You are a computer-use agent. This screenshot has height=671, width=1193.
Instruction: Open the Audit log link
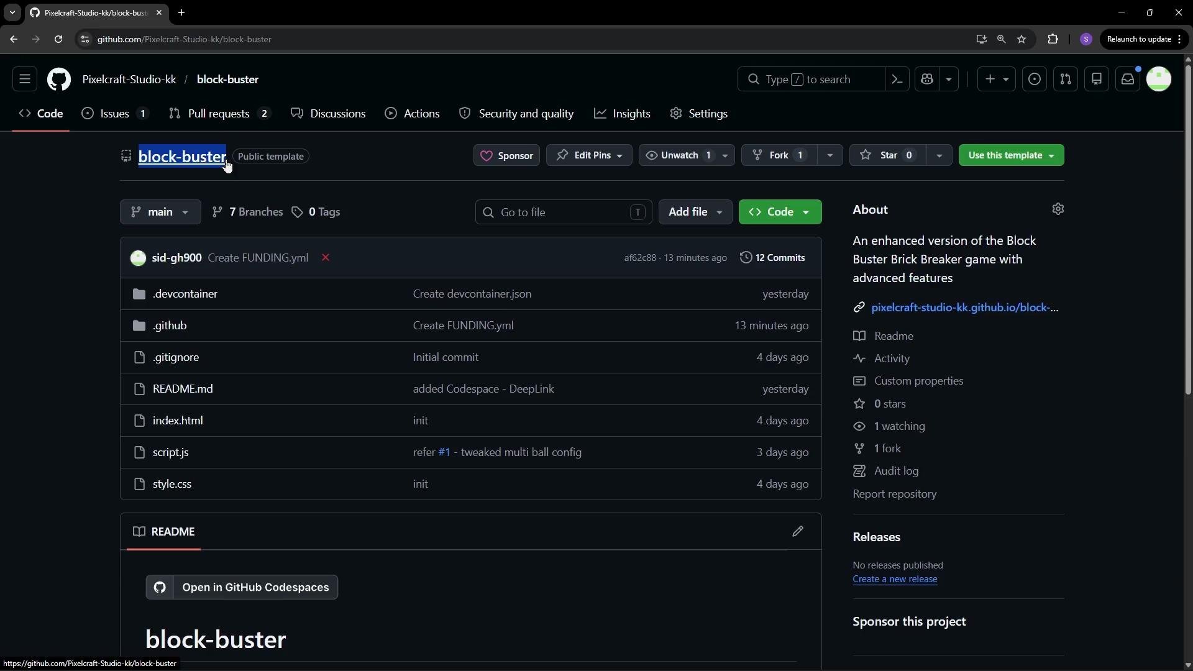[896, 471]
